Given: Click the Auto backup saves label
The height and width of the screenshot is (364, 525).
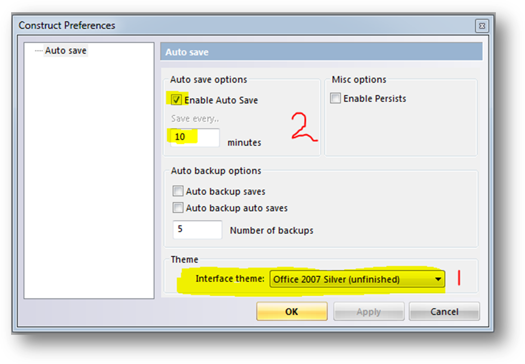Looking at the screenshot, I should tap(226, 191).
